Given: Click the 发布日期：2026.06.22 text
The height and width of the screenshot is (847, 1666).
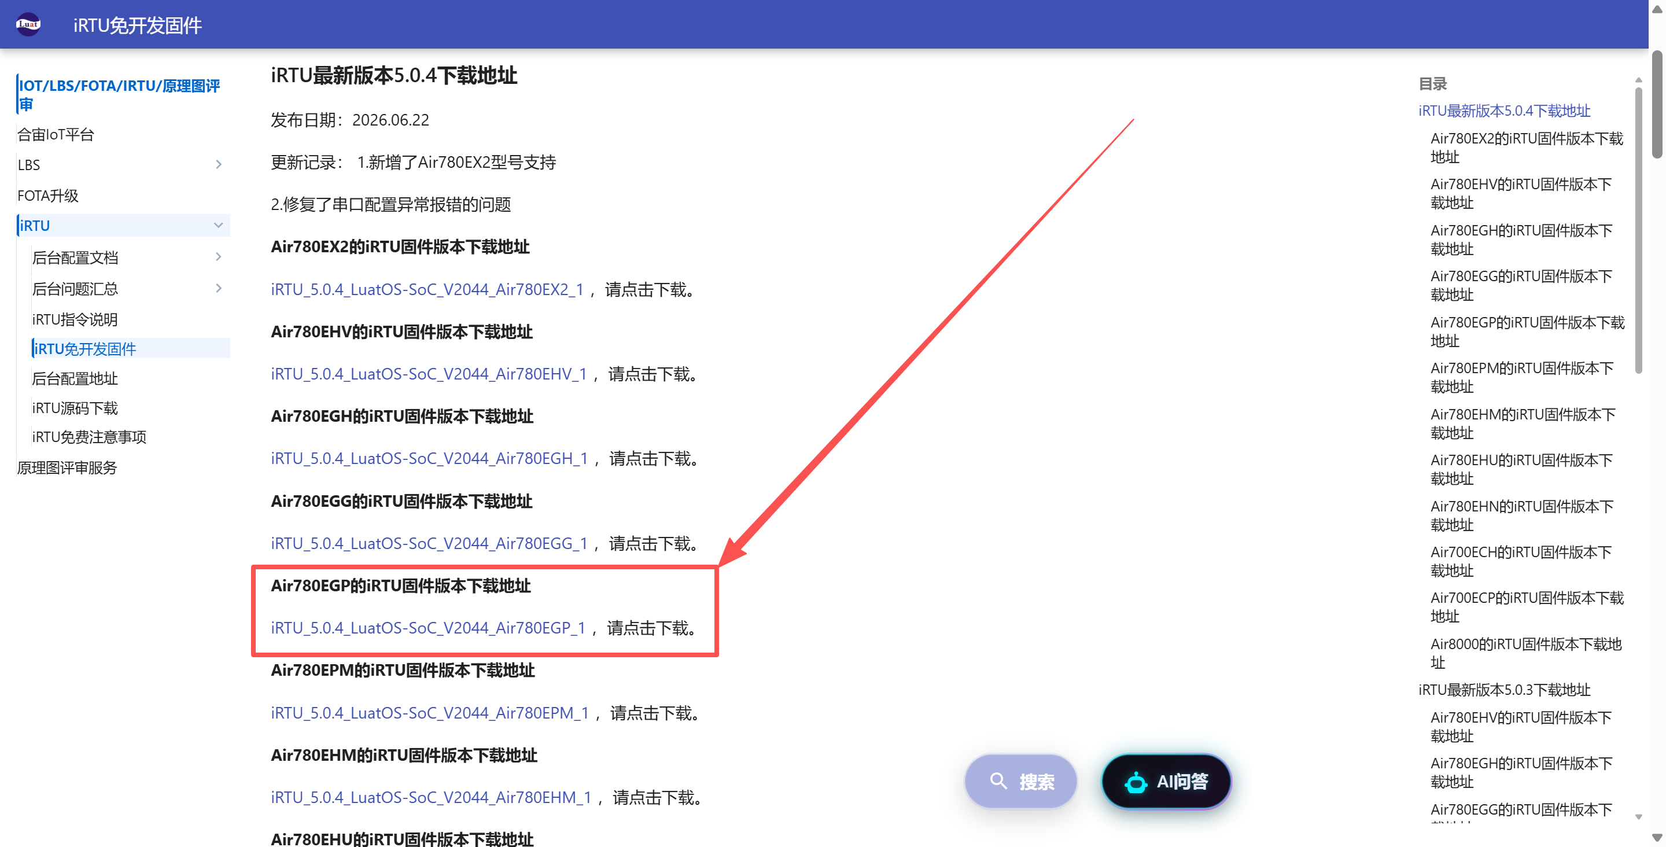Looking at the screenshot, I should (349, 120).
